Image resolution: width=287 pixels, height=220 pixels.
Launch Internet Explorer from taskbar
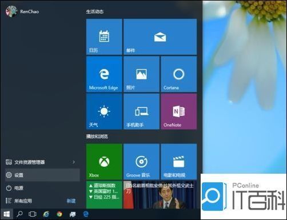(46, 214)
